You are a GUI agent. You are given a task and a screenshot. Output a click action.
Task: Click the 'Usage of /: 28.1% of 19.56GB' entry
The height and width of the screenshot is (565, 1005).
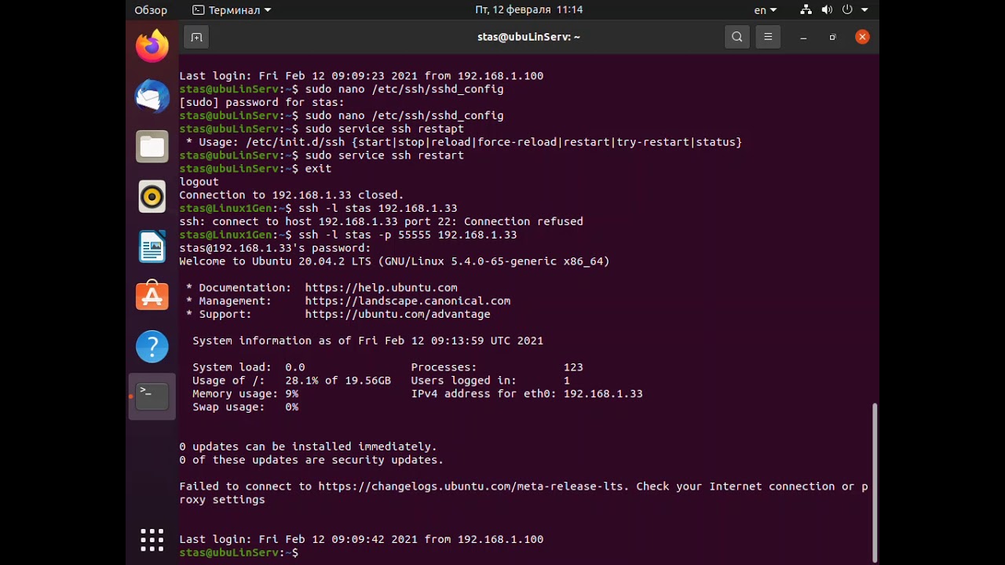(291, 381)
